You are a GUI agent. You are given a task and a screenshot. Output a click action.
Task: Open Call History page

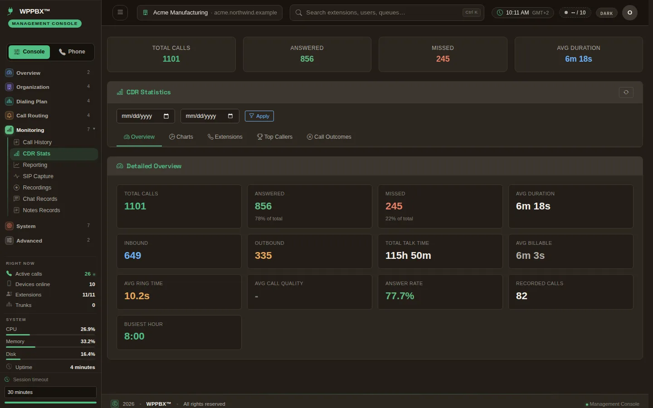[x=54, y=142]
